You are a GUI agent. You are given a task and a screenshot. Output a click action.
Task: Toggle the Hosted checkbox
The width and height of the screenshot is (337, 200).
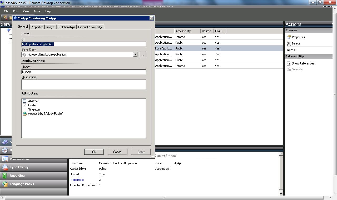pos(25,105)
